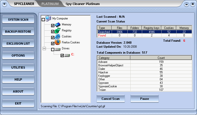Click the Registry keys found value 2
Screen dimensions: 197x115
tap(152, 35)
